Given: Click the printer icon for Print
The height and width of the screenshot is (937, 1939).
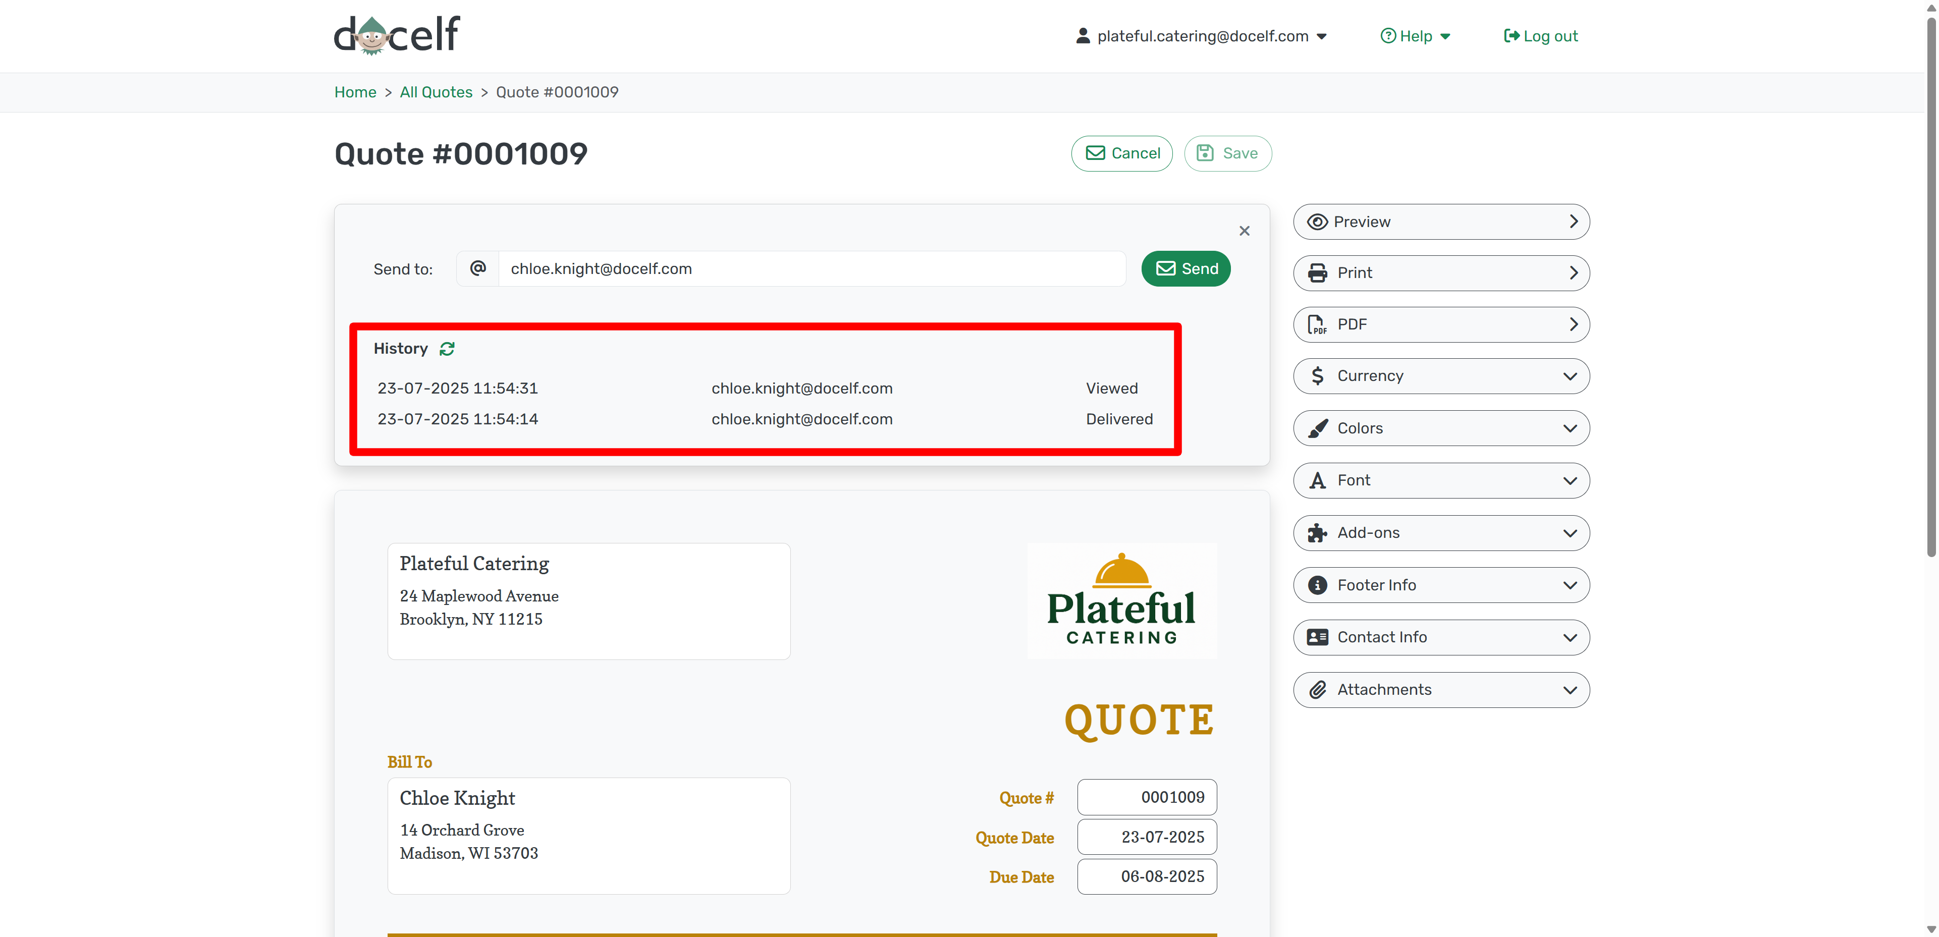Looking at the screenshot, I should (x=1317, y=273).
